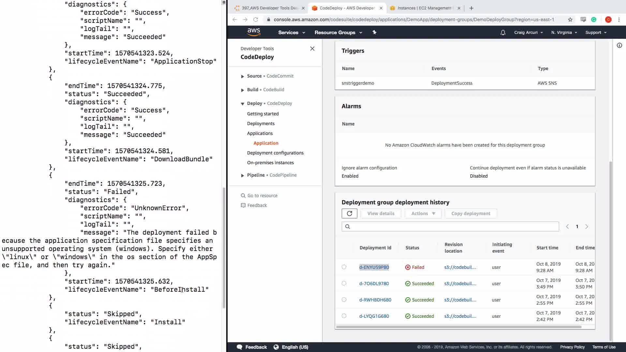The height and width of the screenshot is (352, 626).
Task: Go to Deployment configurations page
Action: 275,153
